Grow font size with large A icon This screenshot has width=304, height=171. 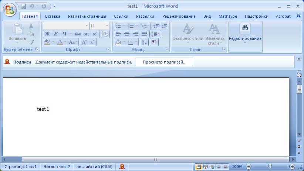(x=84, y=42)
